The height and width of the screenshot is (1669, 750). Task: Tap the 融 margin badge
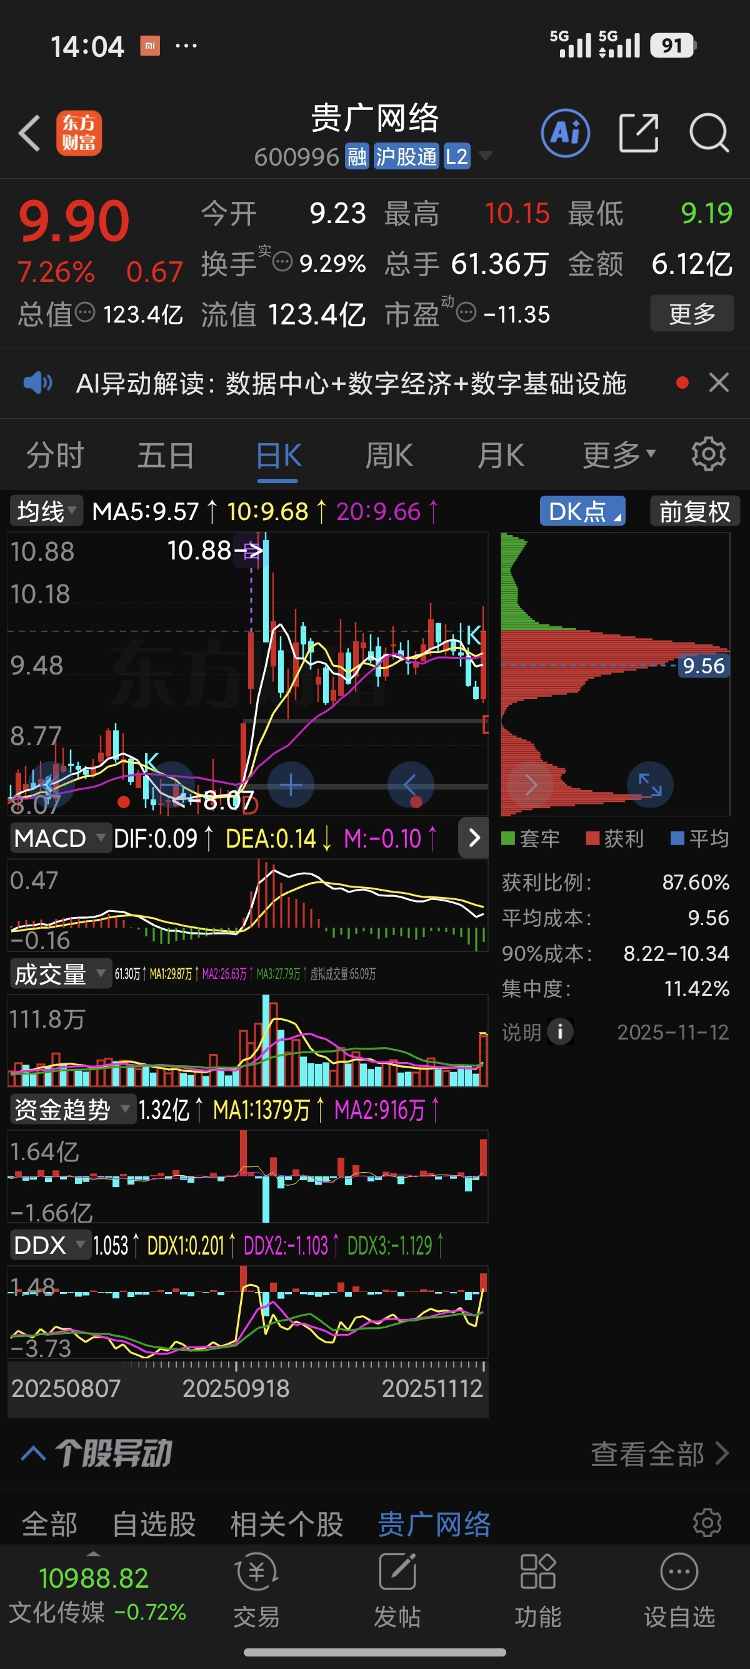(x=357, y=156)
